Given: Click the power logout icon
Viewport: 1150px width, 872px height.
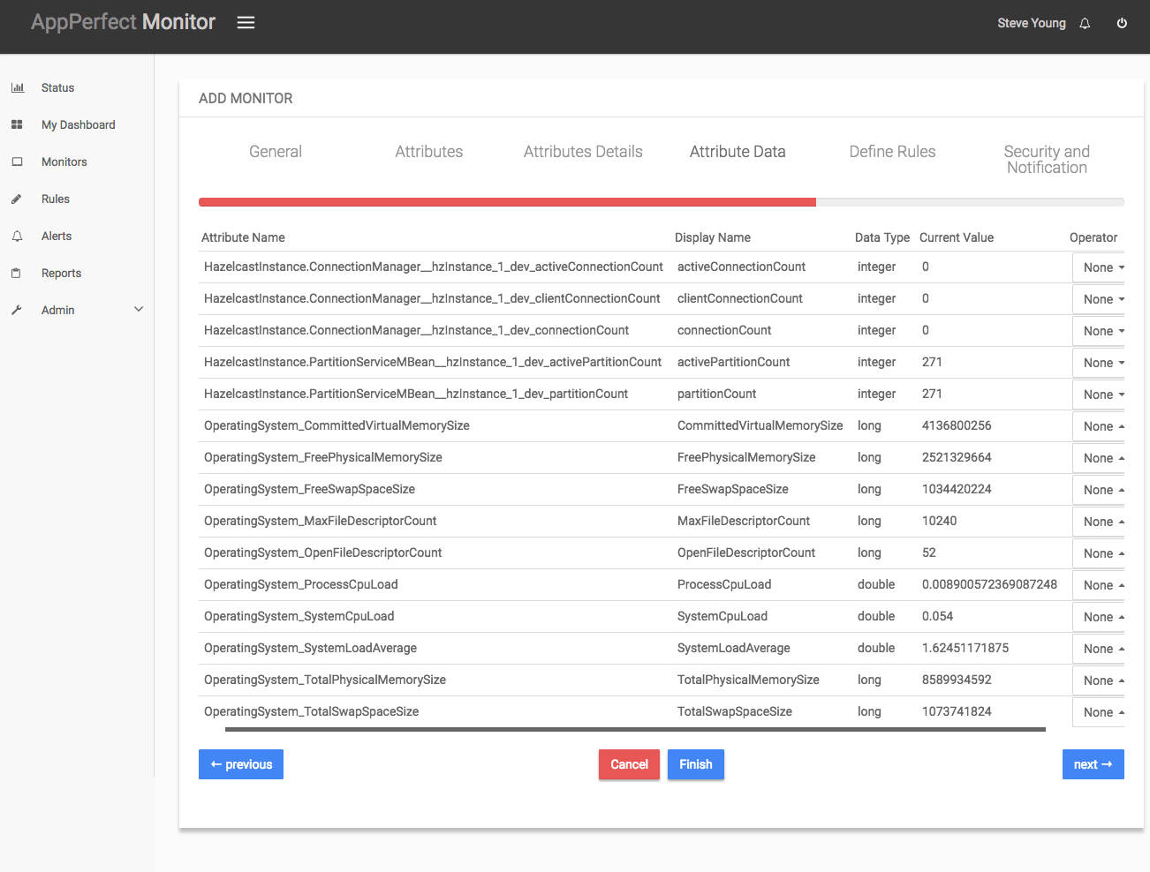Looking at the screenshot, I should (x=1122, y=23).
